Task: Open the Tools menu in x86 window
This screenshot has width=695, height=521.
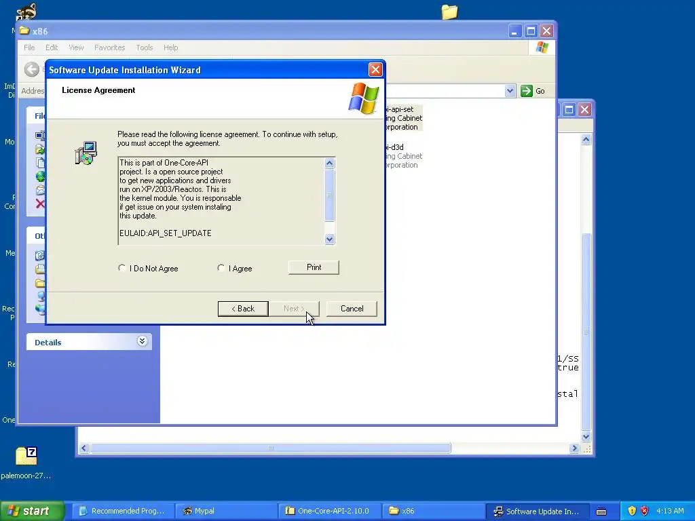Action: pos(144,47)
